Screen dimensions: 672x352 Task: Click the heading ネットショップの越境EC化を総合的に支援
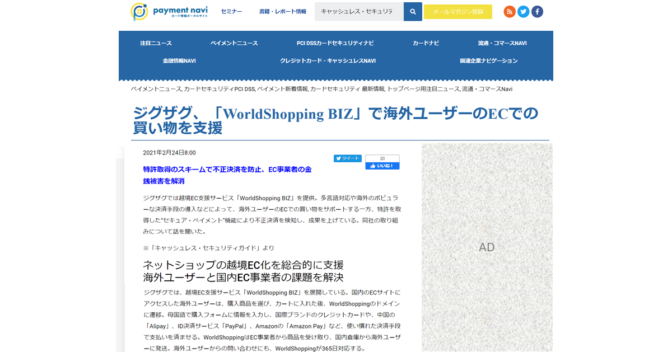[243, 265]
